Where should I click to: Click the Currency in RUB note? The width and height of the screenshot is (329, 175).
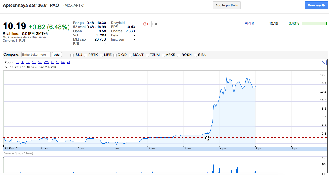[x=14, y=41]
